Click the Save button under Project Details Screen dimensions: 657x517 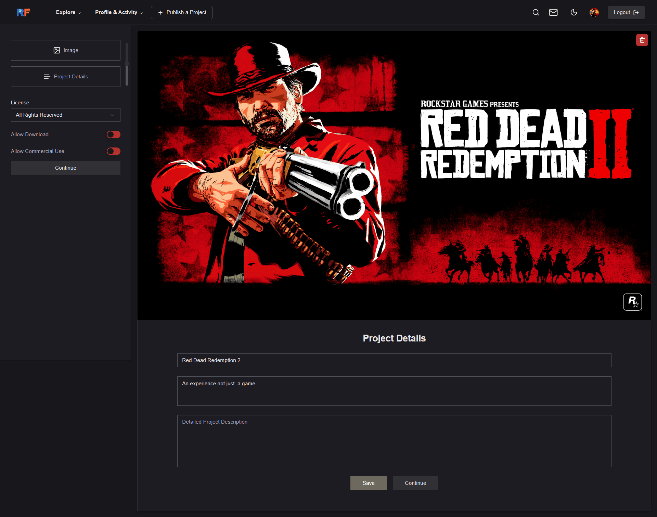[x=369, y=483]
